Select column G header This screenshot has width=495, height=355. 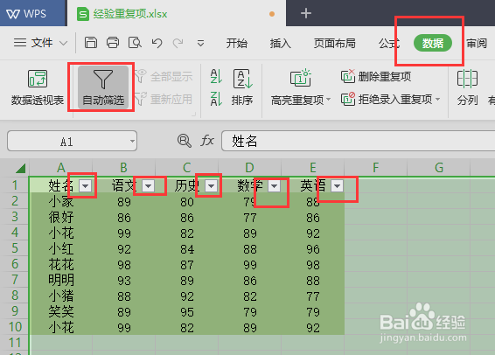[x=439, y=168]
